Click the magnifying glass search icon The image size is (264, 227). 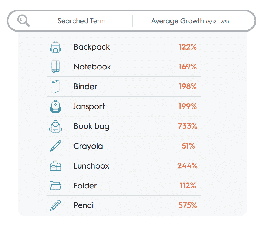click(24, 21)
